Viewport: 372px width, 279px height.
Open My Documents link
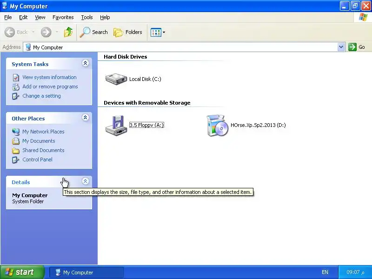pyautogui.click(x=39, y=141)
